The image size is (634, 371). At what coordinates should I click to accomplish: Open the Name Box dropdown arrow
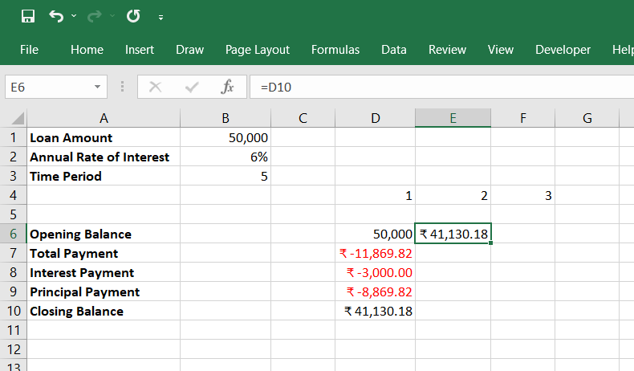point(97,87)
